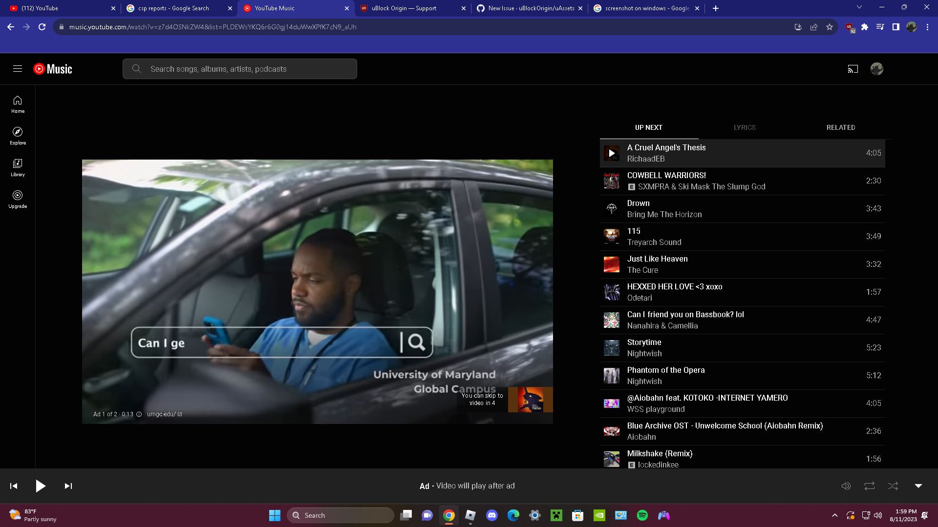This screenshot has height=527, width=938.
Task: Click the YouTube Music logo
Action: click(52, 69)
